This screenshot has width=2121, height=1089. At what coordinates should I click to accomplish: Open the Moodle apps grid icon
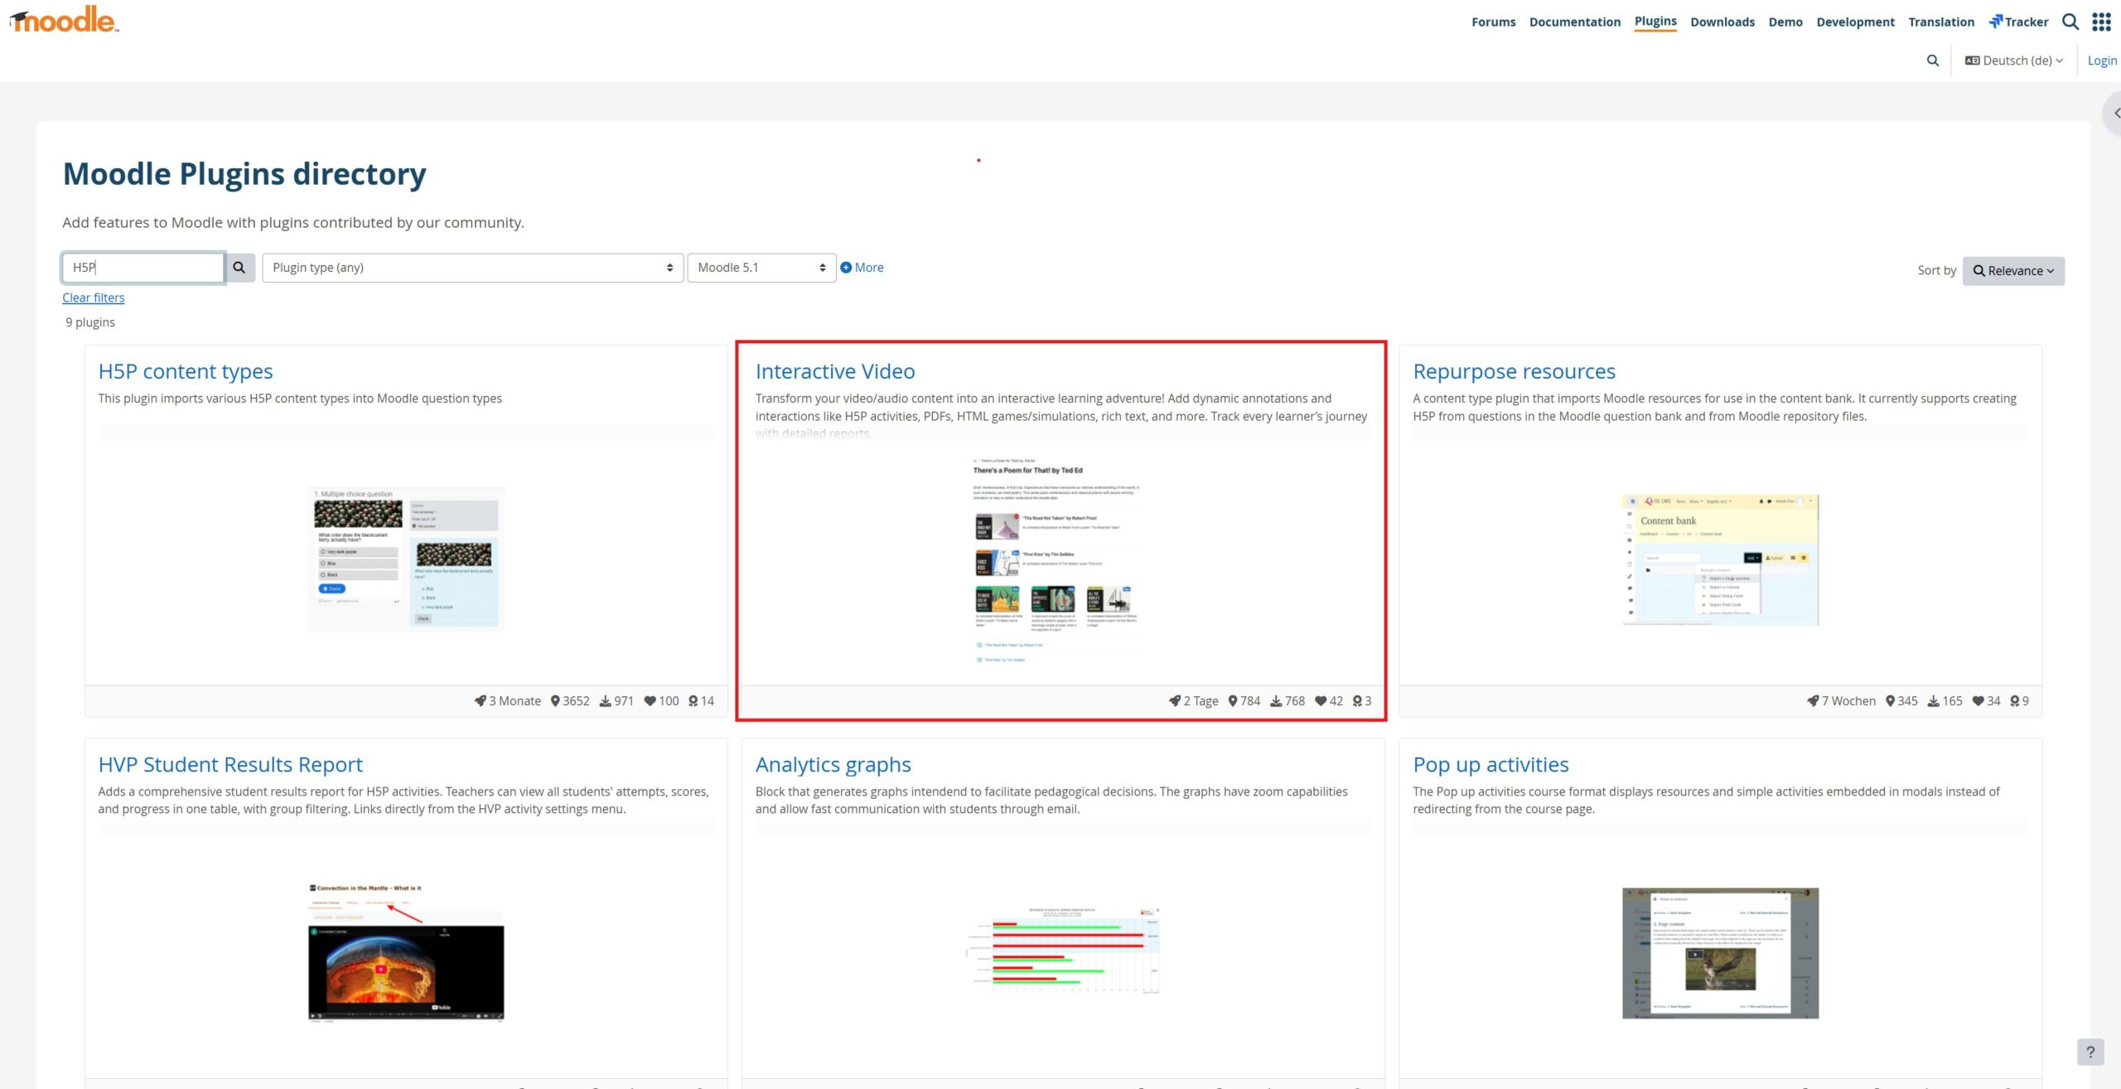tap(2102, 22)
